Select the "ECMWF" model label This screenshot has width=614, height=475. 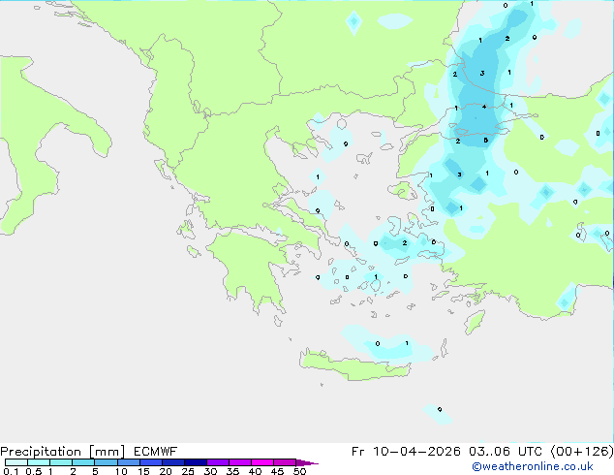pyautogui.click(x=156, y=452)
